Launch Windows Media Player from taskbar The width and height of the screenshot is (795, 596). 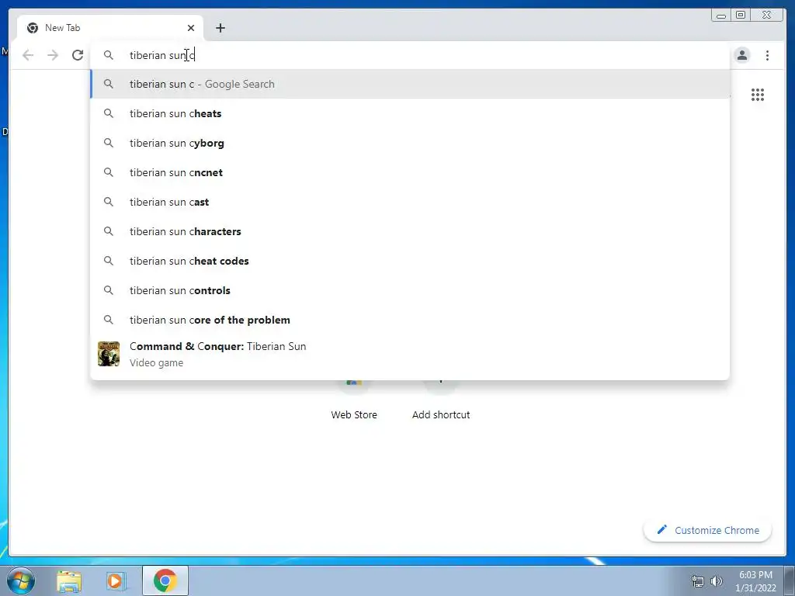[x=116, y=580]
